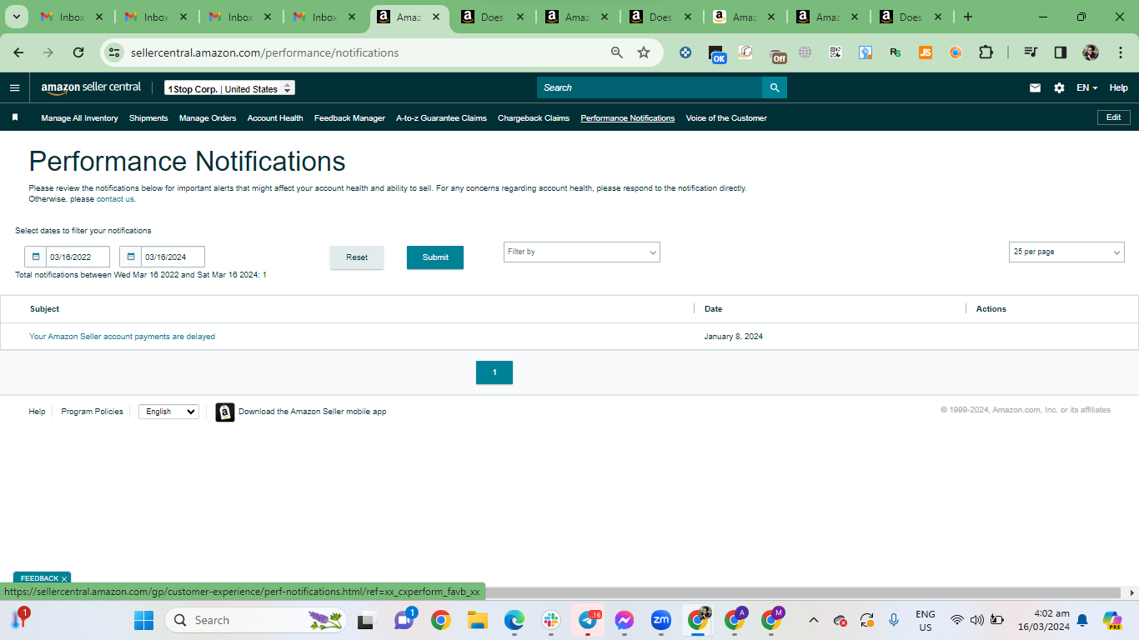Open Voice of the Customer in the nav bar
1139x640 pixels.
click(726, 118)
